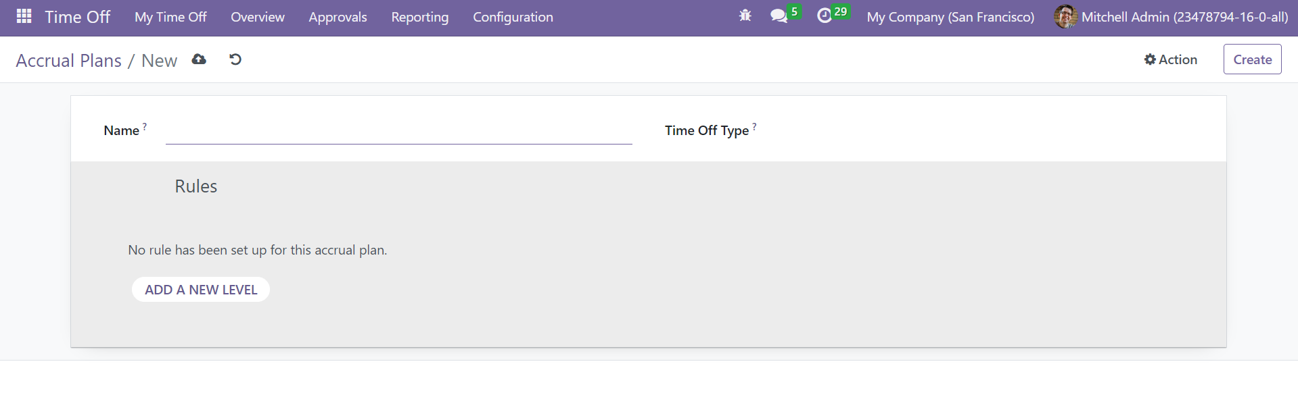Screen dimensions: 1298x395
Task: Go back to Accrual Plans breadcrumb
Action: pyautogui.click(x=69, y=60)
